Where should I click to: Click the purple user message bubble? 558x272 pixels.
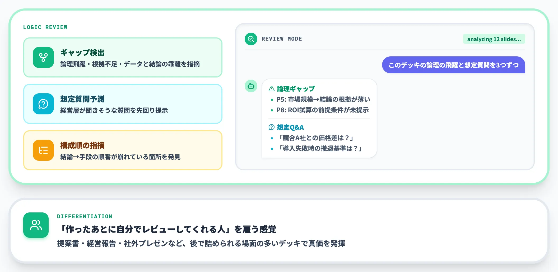(x=454, y=65)
